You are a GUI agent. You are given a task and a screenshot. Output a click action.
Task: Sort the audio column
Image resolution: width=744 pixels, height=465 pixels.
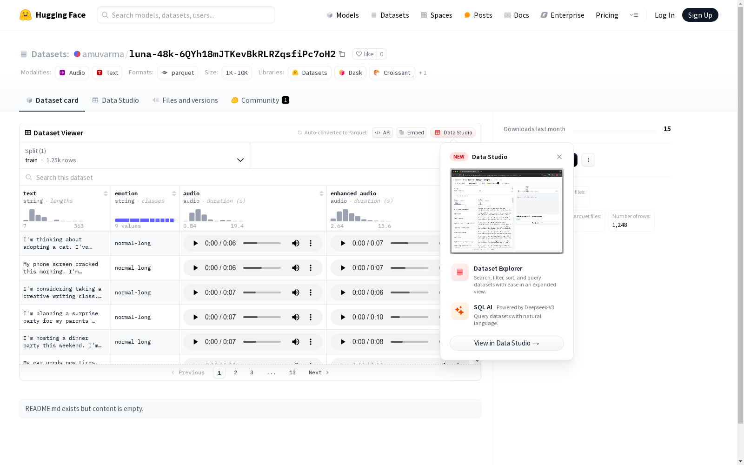click(321, 193)
